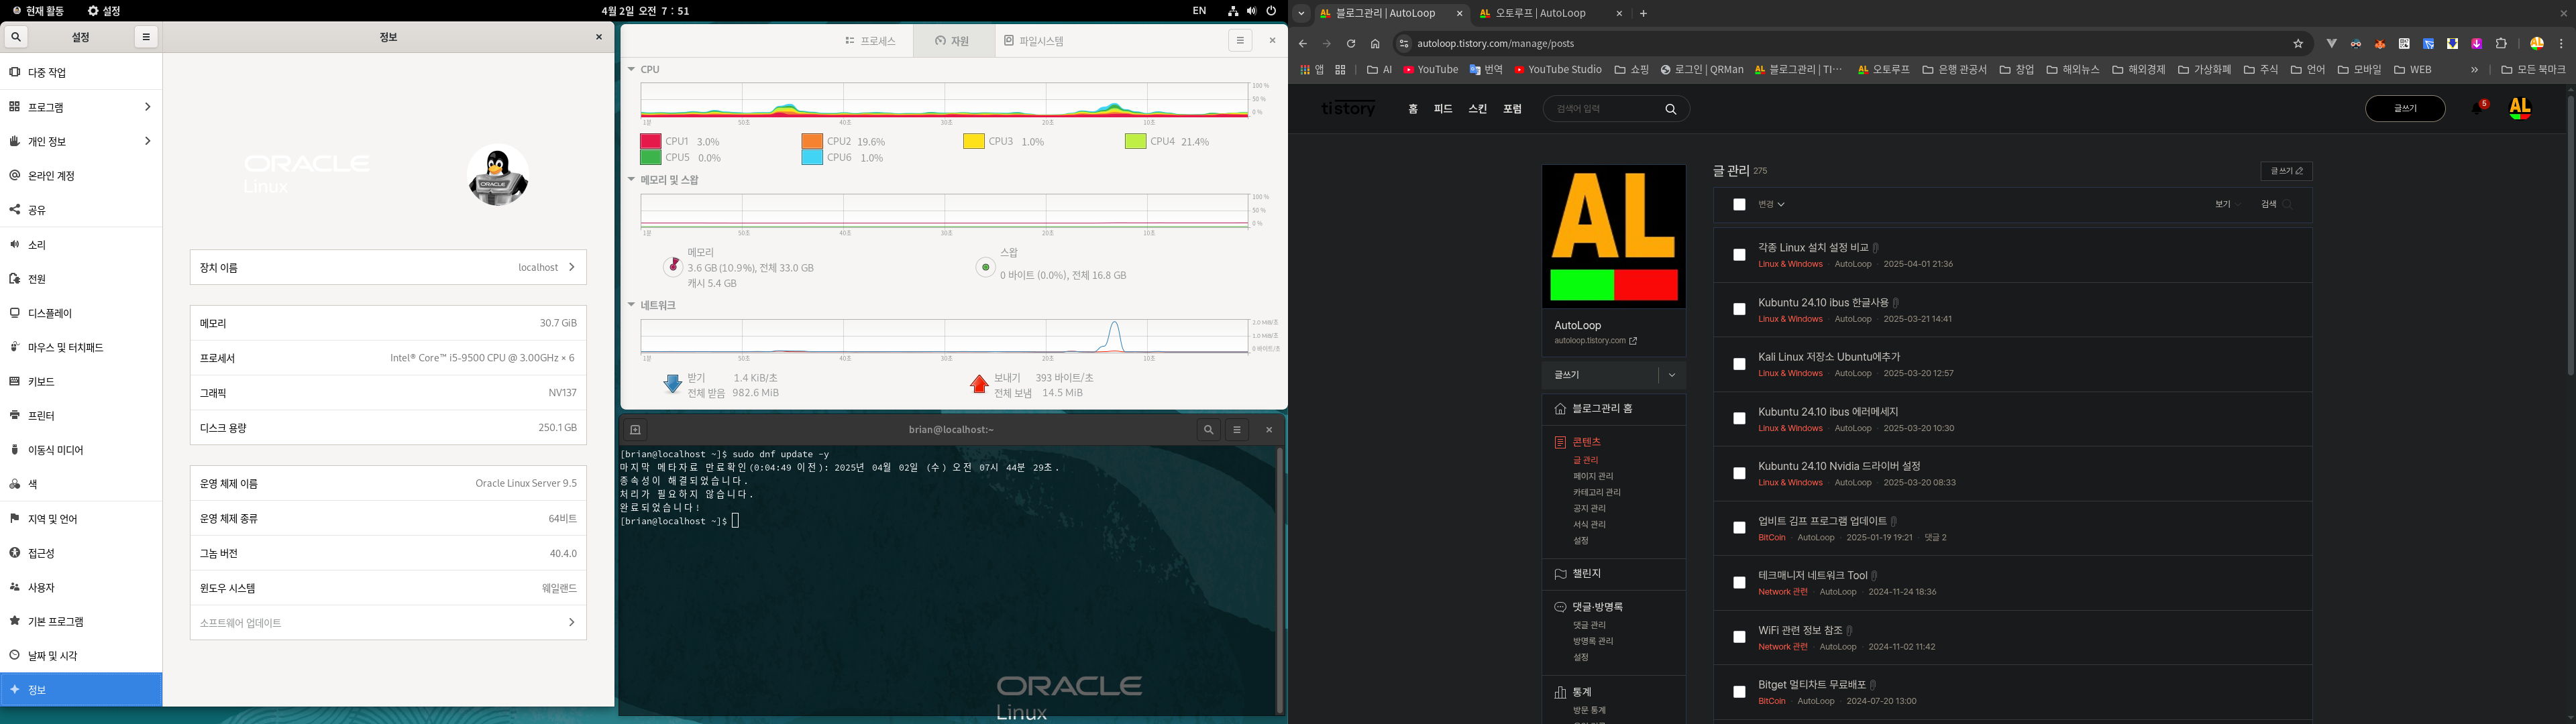Check the box for WiFi 관련 정보 post
This screenshot has width=2576, height=724.
point(1739,637)
